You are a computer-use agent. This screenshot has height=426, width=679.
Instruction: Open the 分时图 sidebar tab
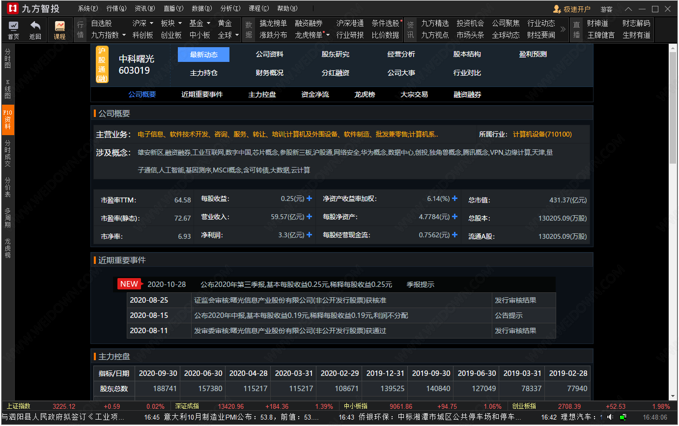point(8,58)
